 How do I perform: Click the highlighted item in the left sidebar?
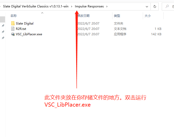click(x=3, y=19)
